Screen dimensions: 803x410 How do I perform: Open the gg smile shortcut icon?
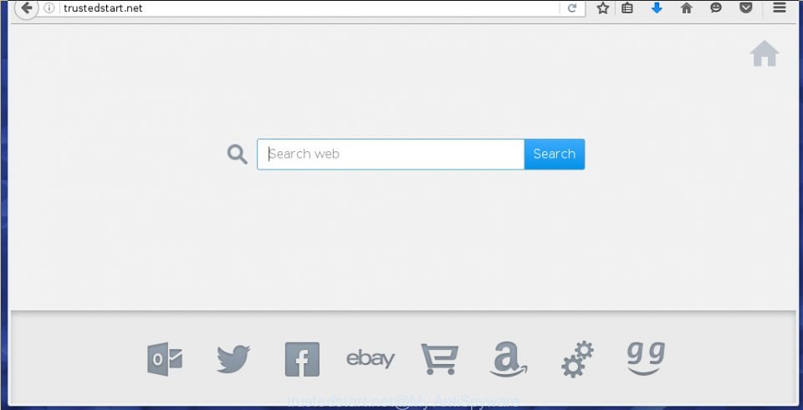click(646, 358)
